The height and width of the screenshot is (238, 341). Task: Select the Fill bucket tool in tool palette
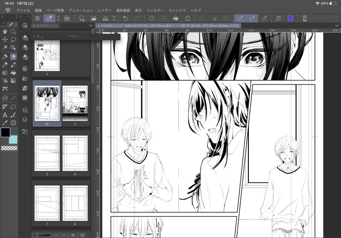tap(13, 73)
